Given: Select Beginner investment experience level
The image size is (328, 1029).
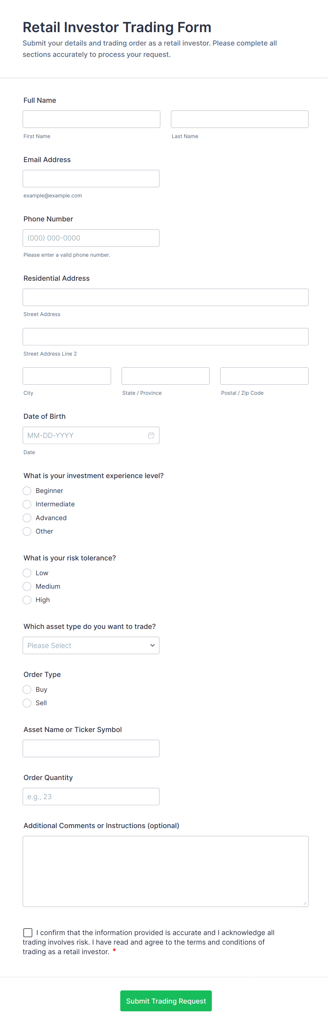Looking at the screenshot, I should [x=27, y=490].
